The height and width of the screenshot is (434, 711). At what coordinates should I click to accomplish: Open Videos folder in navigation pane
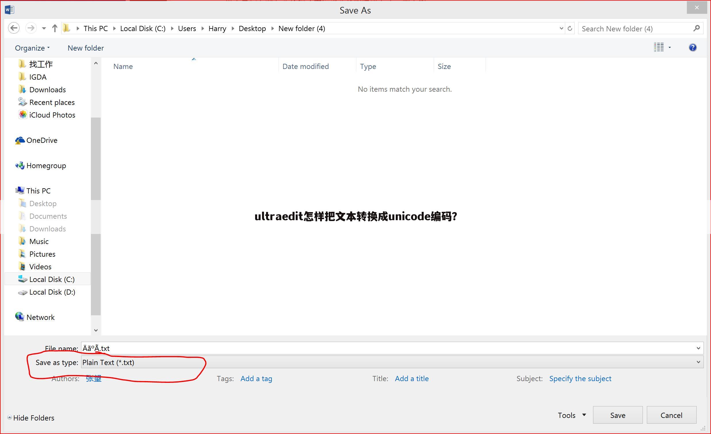(x=40, y=267)
